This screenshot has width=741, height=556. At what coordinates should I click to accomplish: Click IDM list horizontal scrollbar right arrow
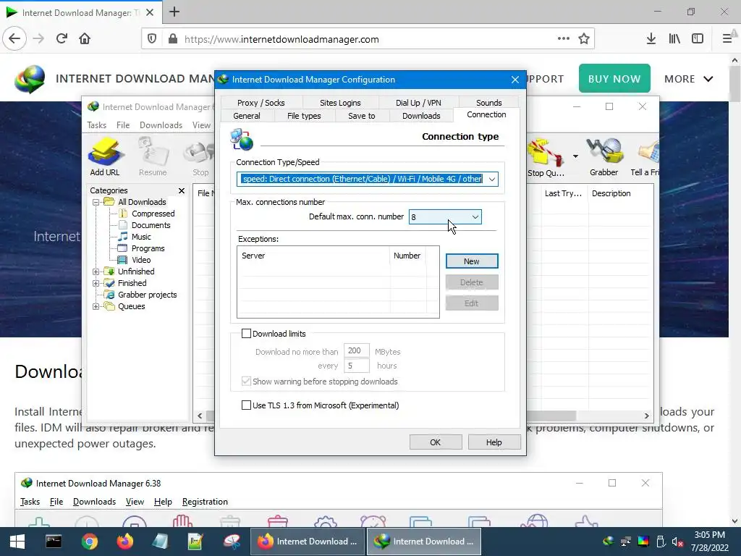[x=646, y=416]
